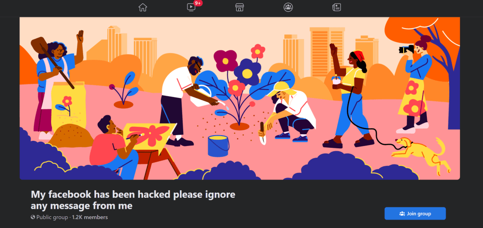The width and height of the screenshot is (483, 228).
Task: Click the large blue flower in cover
Action: [x=247, y=73]
